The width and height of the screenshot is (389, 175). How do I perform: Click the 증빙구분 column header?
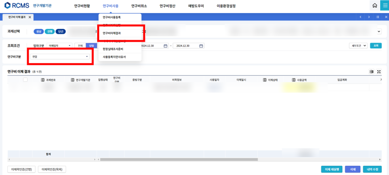pos(137,80)
